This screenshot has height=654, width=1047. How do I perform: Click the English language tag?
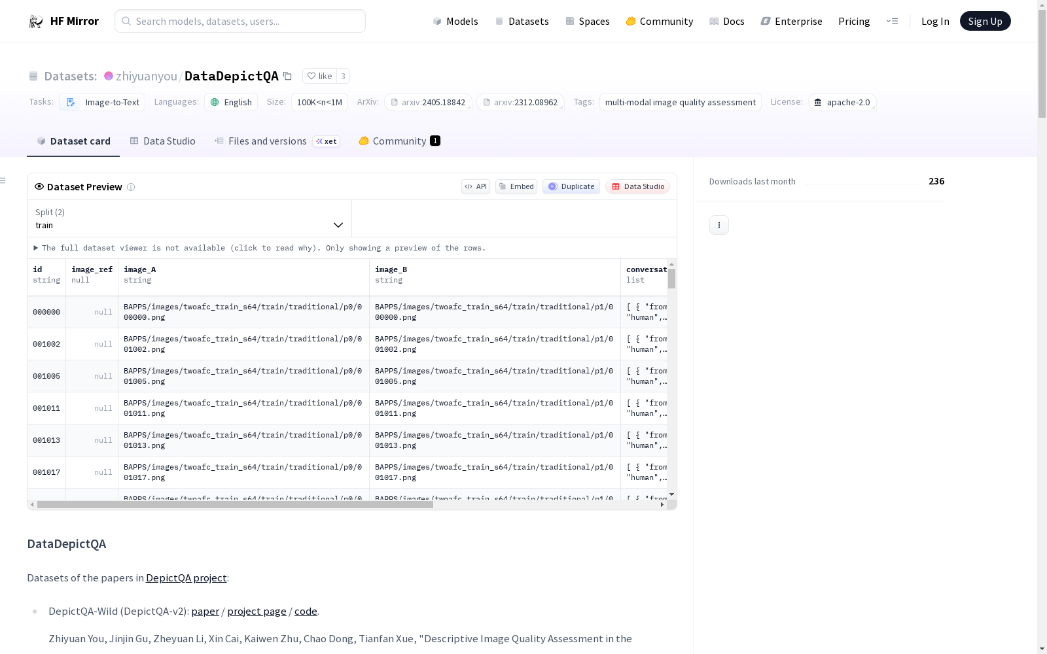pyautogui.click(x=231, y=102)
